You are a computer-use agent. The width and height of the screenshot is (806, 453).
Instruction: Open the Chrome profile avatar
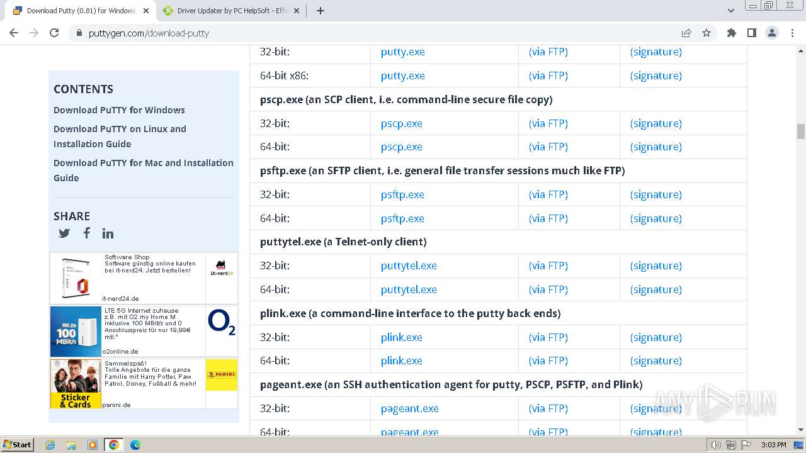(x=771, y=33)
